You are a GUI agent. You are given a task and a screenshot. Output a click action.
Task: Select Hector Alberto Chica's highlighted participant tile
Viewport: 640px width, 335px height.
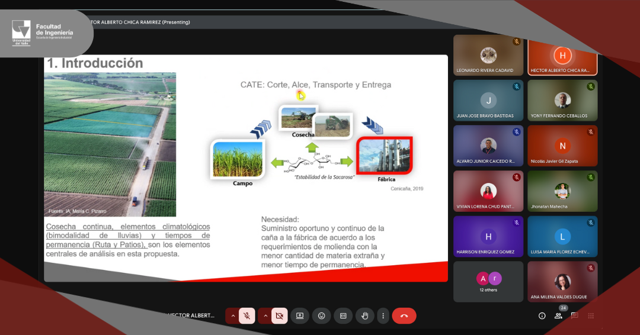pyautogui.click(x=562, y=56)
